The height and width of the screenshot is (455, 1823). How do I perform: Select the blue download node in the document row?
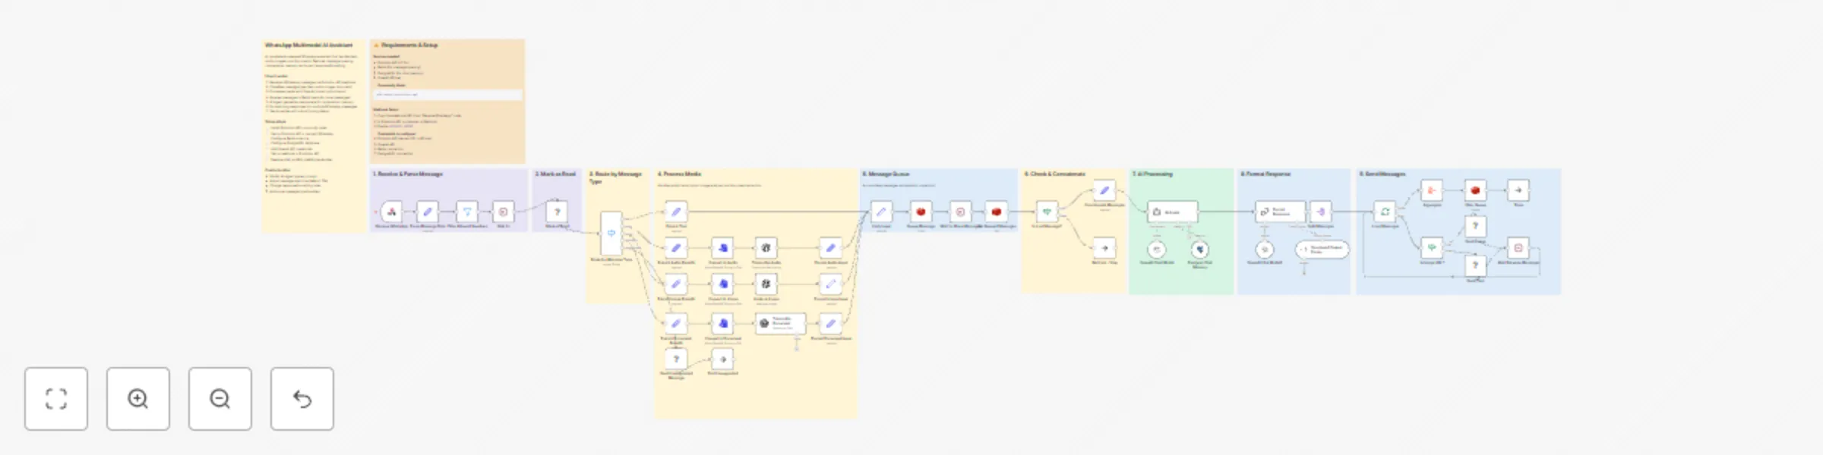tap(723, 323)
